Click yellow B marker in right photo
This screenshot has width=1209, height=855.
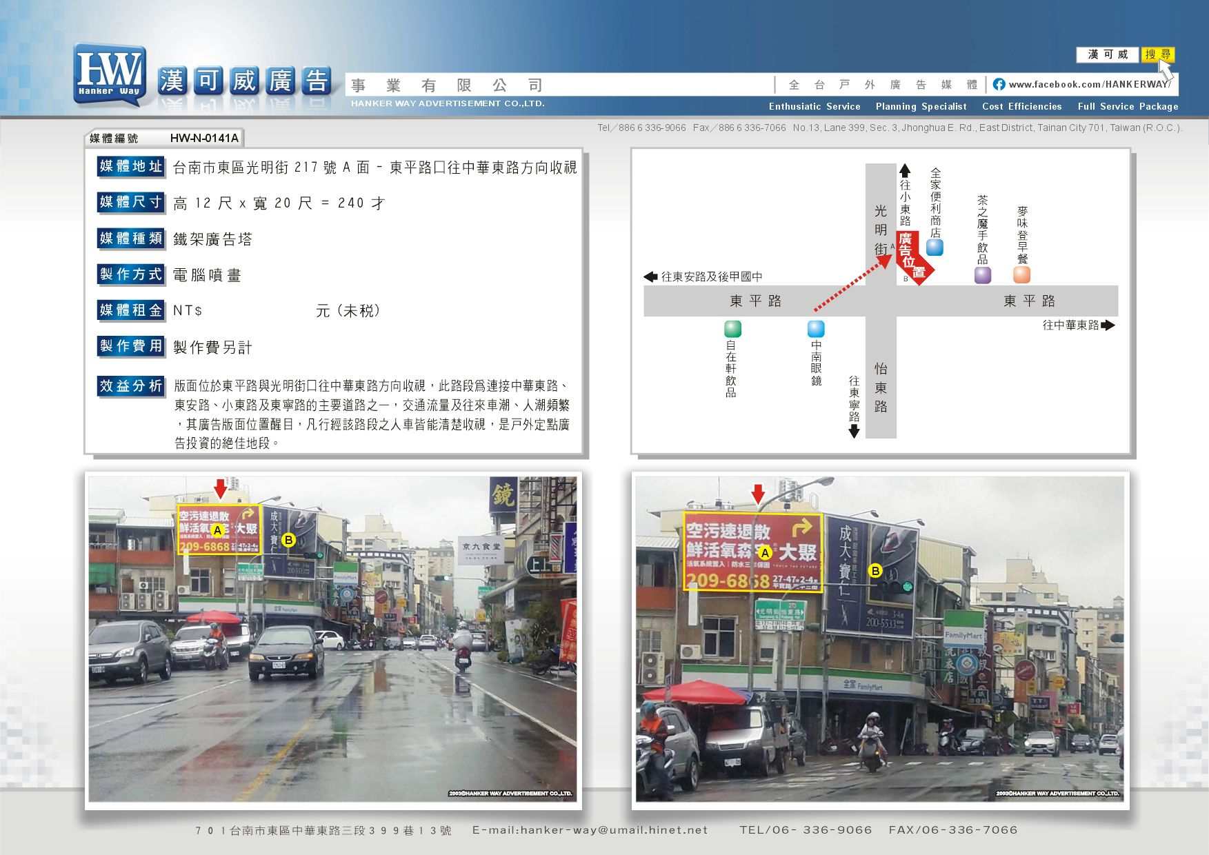click(875, 571)
